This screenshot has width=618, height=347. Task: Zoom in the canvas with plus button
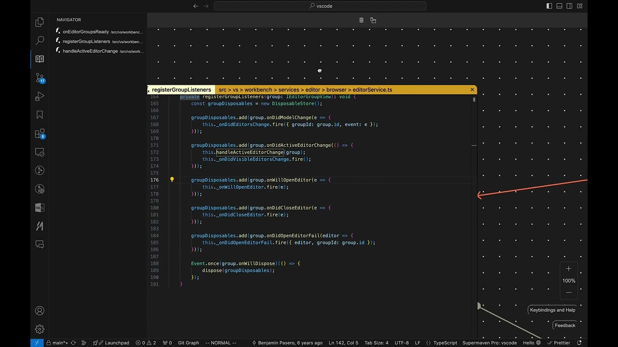(x=568, y=269)
